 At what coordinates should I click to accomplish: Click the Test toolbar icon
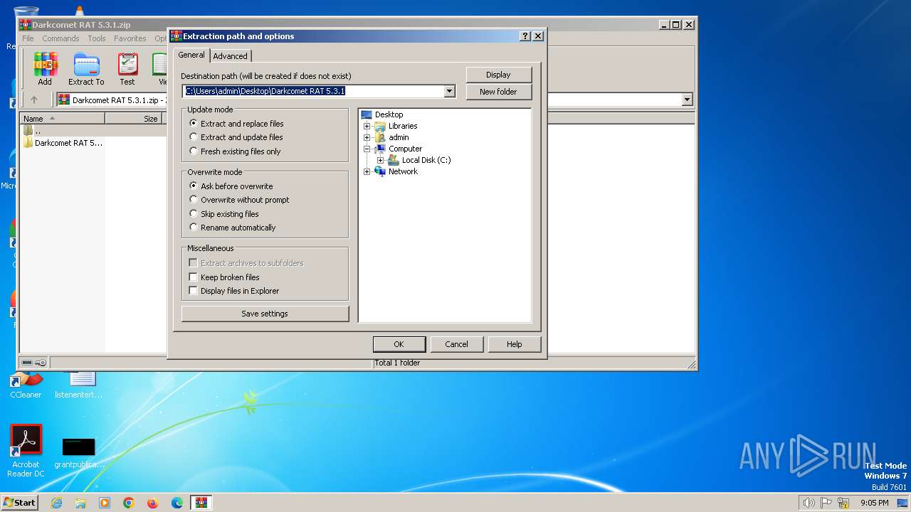(127, 69)
